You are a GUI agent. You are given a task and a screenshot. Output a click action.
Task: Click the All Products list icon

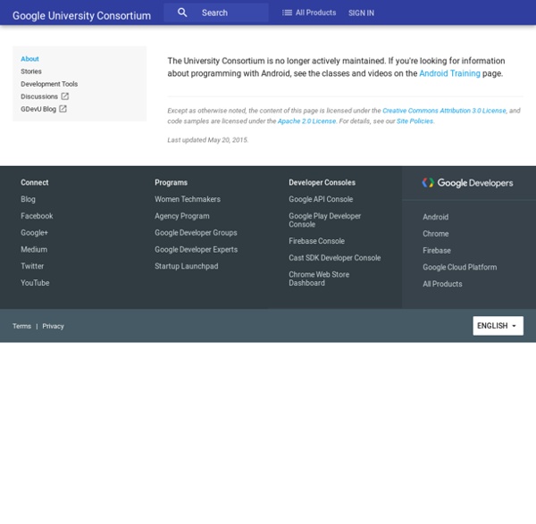[x=287, y=12]
